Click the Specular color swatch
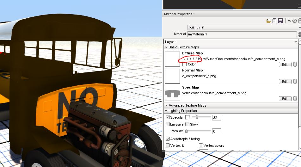This screenshot has width=301, height=167. [x=187, y=117]
